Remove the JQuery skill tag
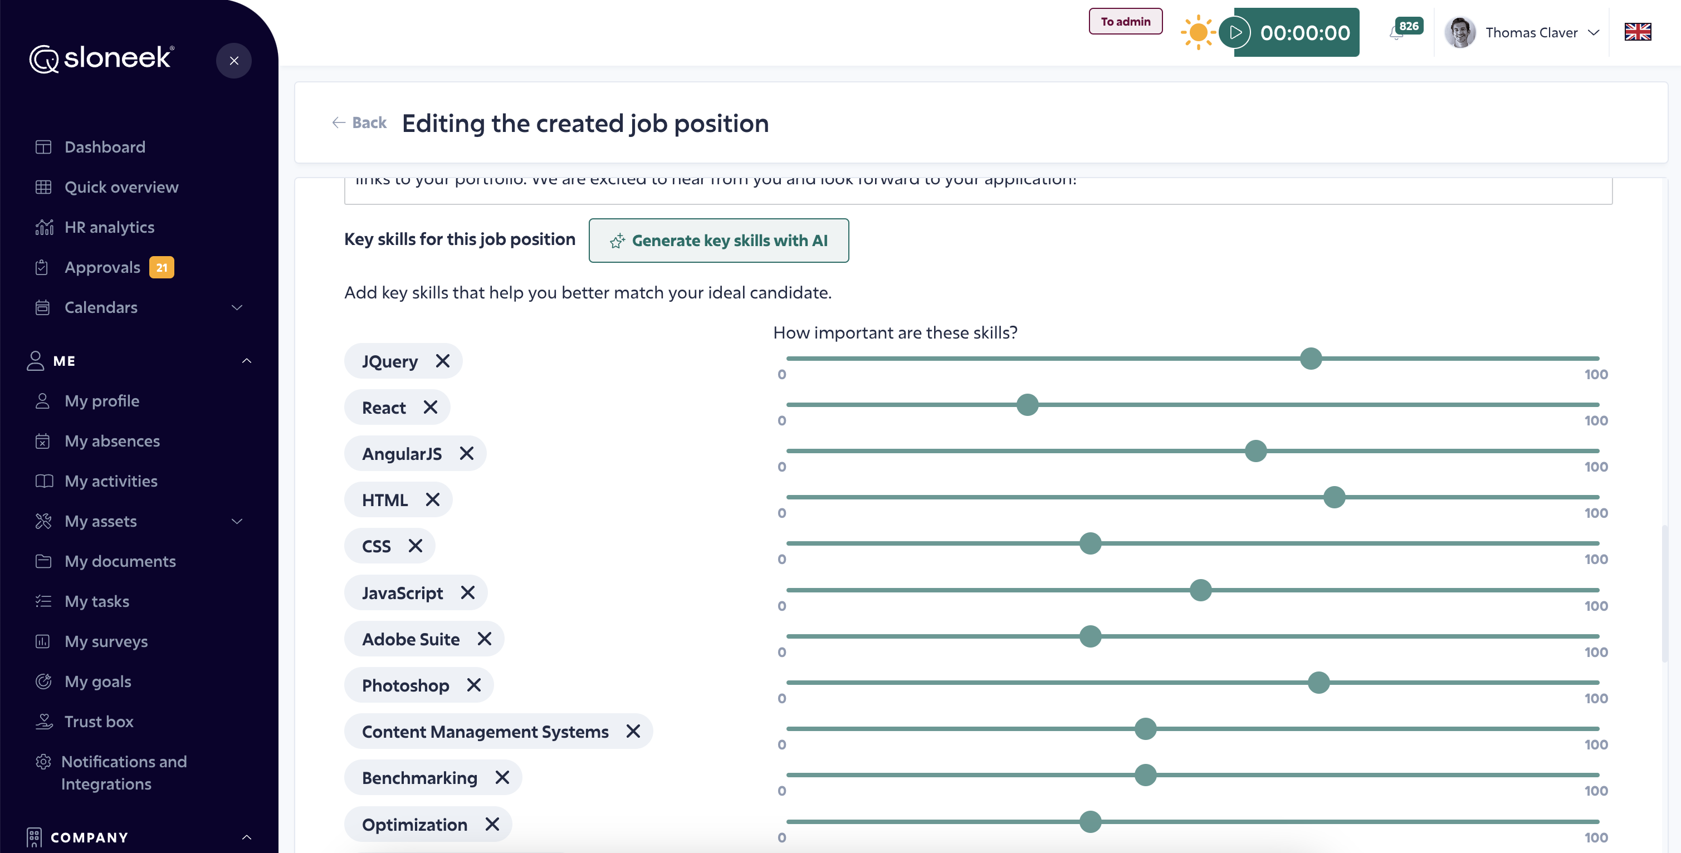 (x=442, y=361)
